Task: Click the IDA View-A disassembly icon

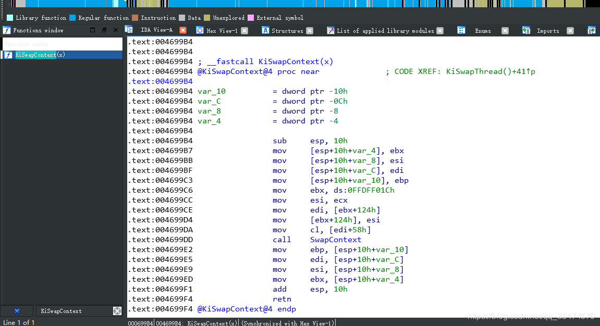Action: (129, 30)
